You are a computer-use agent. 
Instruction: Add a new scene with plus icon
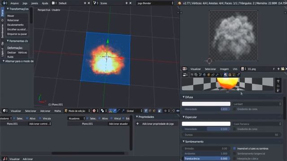click(x=126, y=3)
